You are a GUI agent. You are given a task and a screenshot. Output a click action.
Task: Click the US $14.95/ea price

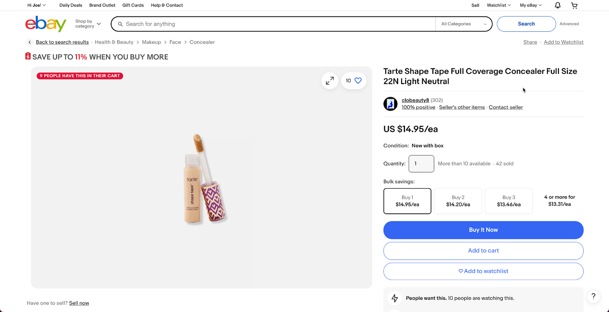(411, 129)
